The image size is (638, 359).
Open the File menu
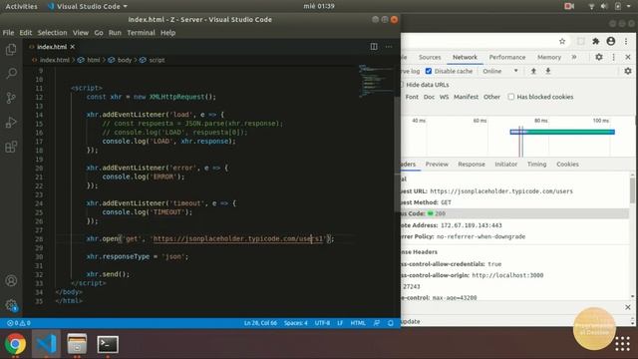(8, 33)
